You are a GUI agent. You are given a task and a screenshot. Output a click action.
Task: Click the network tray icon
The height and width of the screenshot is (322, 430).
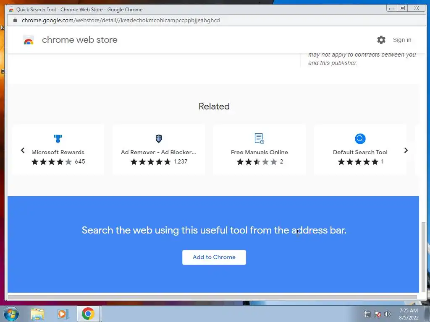point(367,314)
